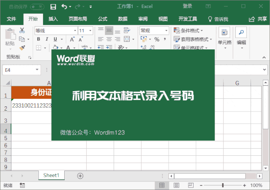Expand the formula bar with chevron

pyautogui.click(x=265, y=70)
